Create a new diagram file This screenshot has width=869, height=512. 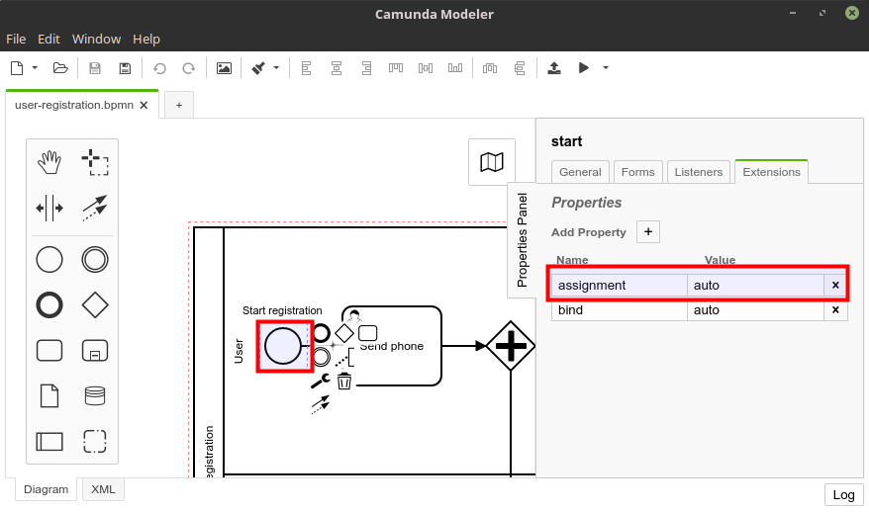point(17,68)
